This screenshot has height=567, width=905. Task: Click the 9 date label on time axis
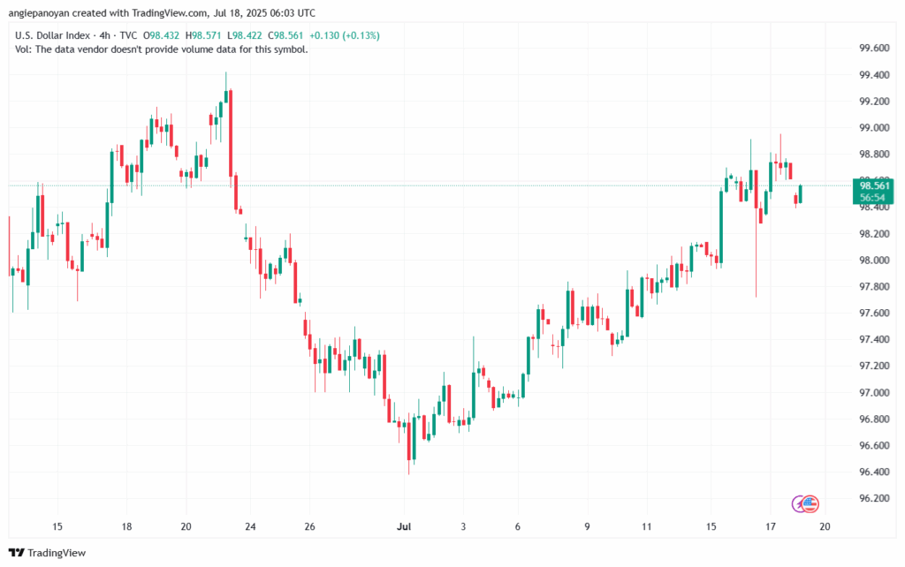point(587,526)
